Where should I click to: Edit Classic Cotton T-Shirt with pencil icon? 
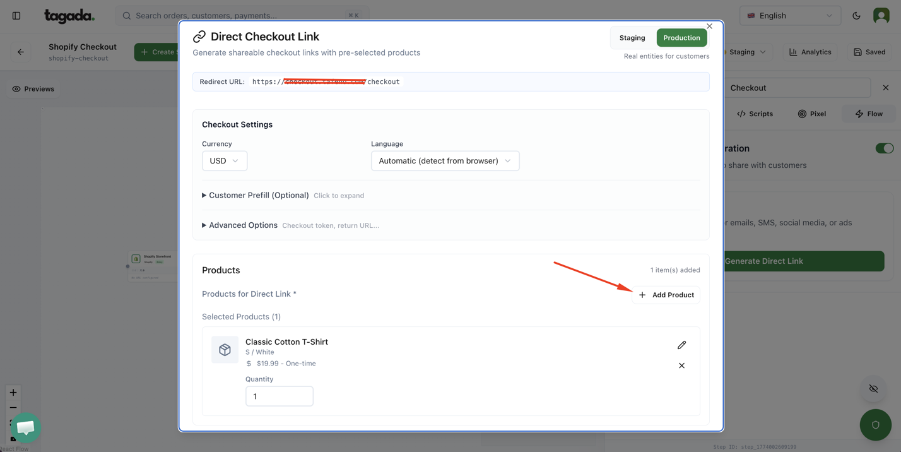click(681, 345)
